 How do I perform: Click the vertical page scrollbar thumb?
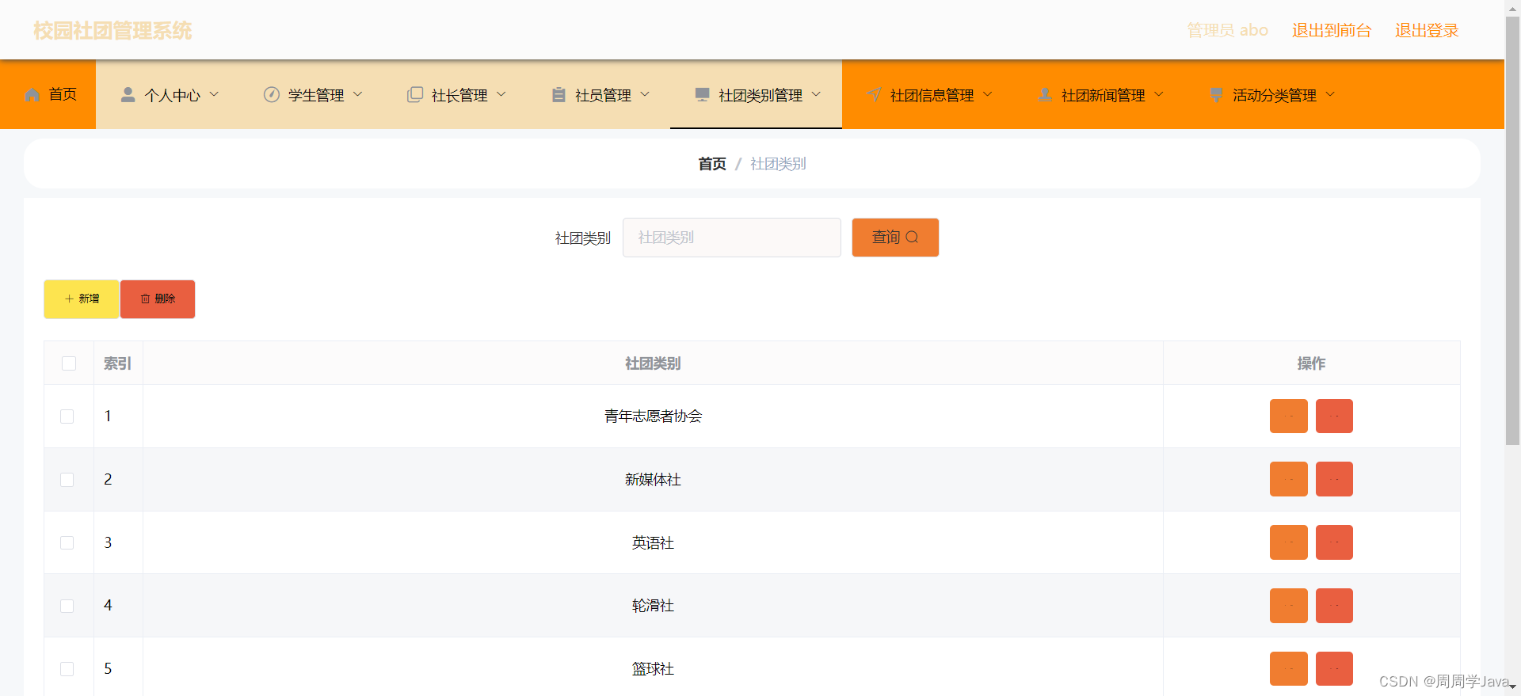point(1513,230)
